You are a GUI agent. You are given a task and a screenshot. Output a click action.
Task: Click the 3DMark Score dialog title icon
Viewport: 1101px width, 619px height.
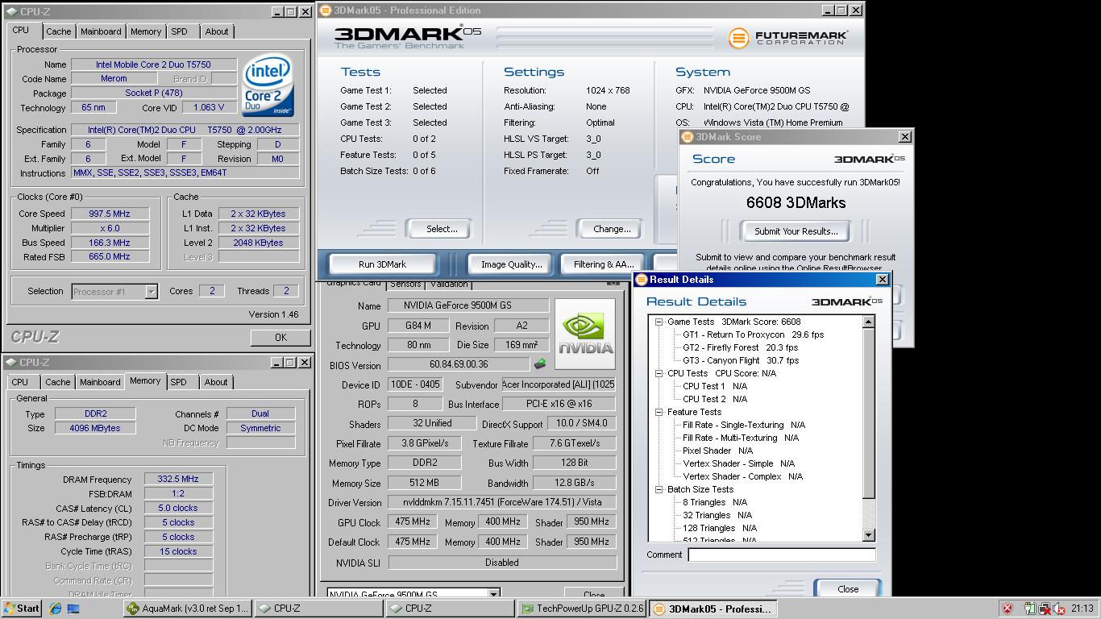pyautogui.click(x=688, y=137)
